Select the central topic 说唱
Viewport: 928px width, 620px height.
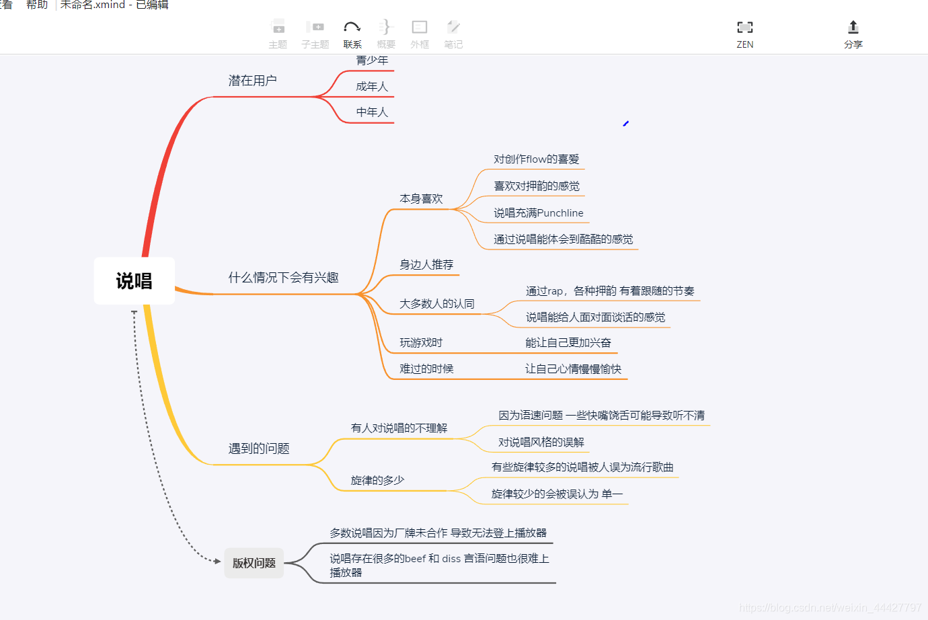click(134, 281)
